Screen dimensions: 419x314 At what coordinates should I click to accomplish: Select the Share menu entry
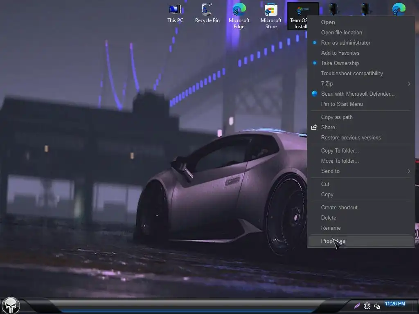[x=361, y=128]
